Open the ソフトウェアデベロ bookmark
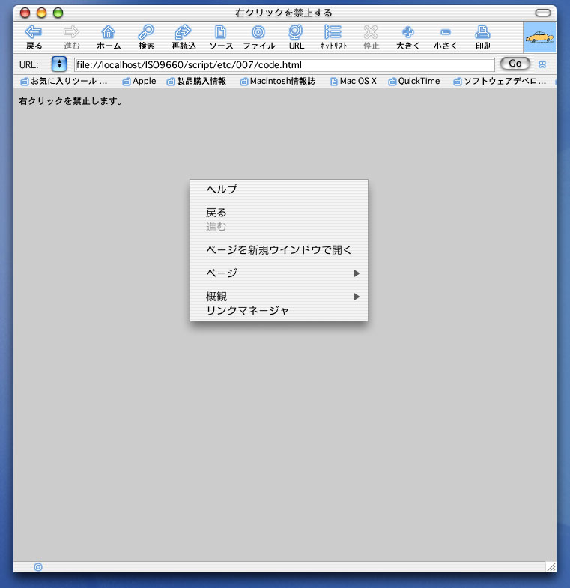Screen dimensions: 570x588 [x=500, y=82]
